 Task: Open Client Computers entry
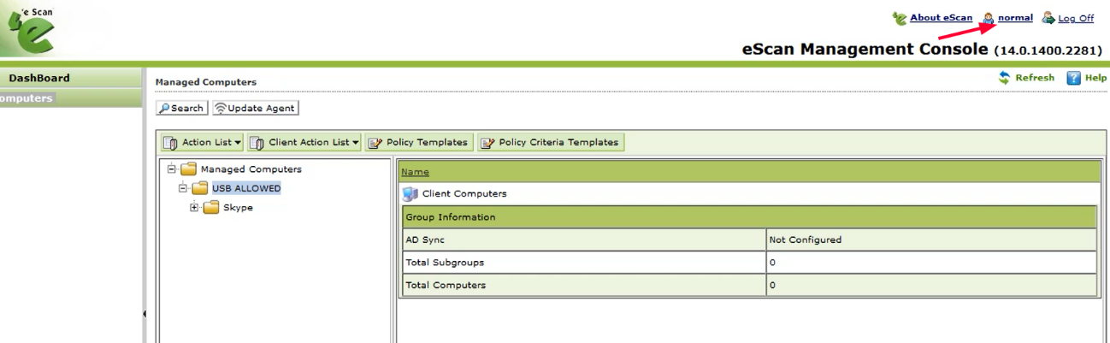click(464, 194)
